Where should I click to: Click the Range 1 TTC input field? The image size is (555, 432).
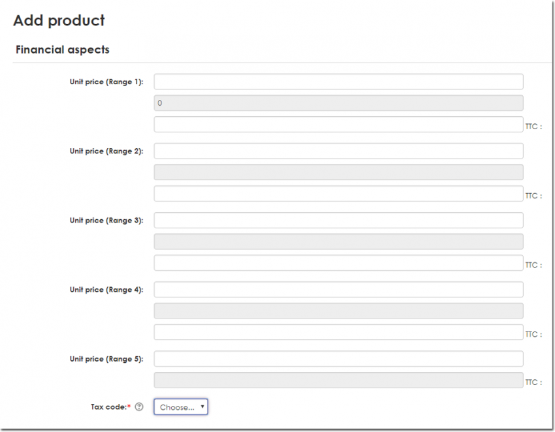pyautogui.click(x=338, y=125)
